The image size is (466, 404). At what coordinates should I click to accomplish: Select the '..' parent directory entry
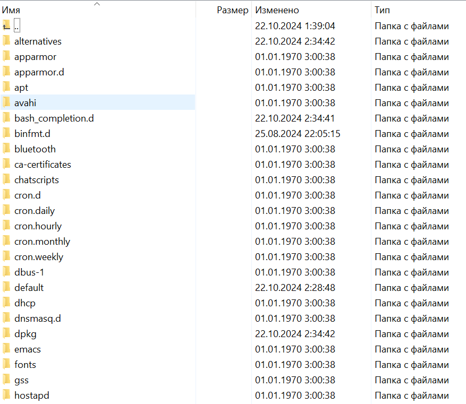[x=17, y=25]
